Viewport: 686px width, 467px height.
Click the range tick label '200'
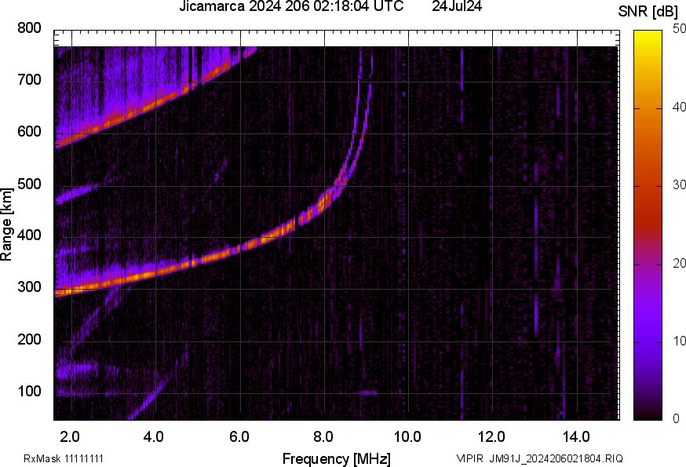point(29,340)
